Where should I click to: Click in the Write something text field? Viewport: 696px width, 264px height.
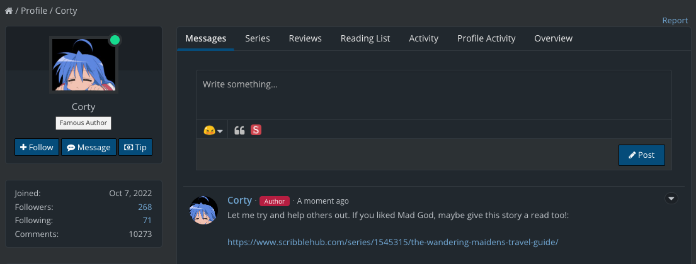pos(433,94)
